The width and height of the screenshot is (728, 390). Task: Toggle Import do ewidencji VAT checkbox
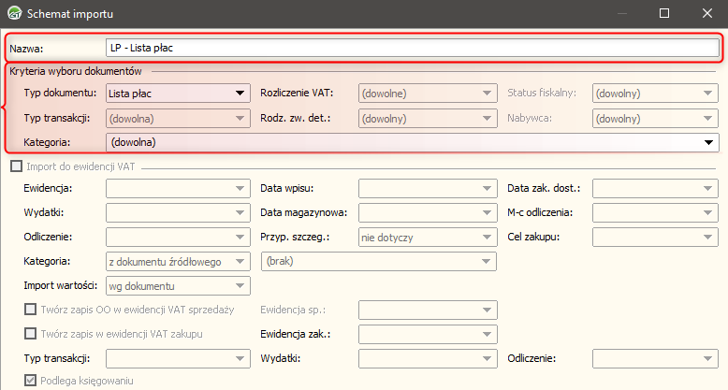click(x=15, y=166)
